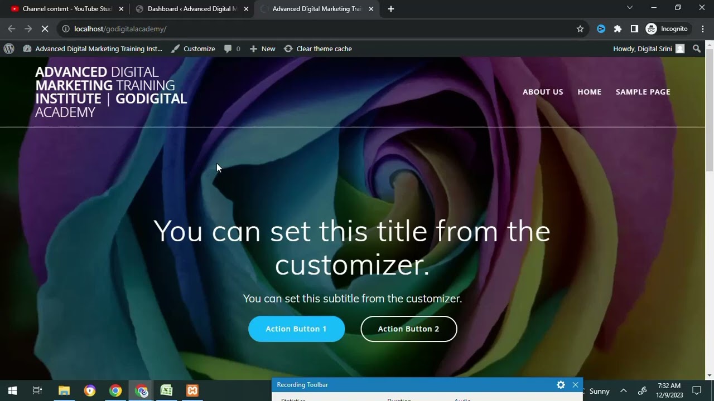Open the taskbar clock showing 7:32 AM
The width and height of the screenshot is (714, 401).
[x=669, y=390]
